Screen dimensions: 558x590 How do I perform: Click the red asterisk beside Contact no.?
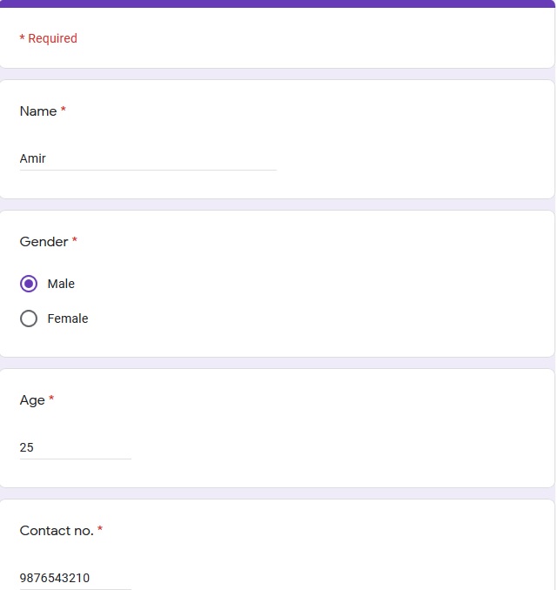point(100,530)
